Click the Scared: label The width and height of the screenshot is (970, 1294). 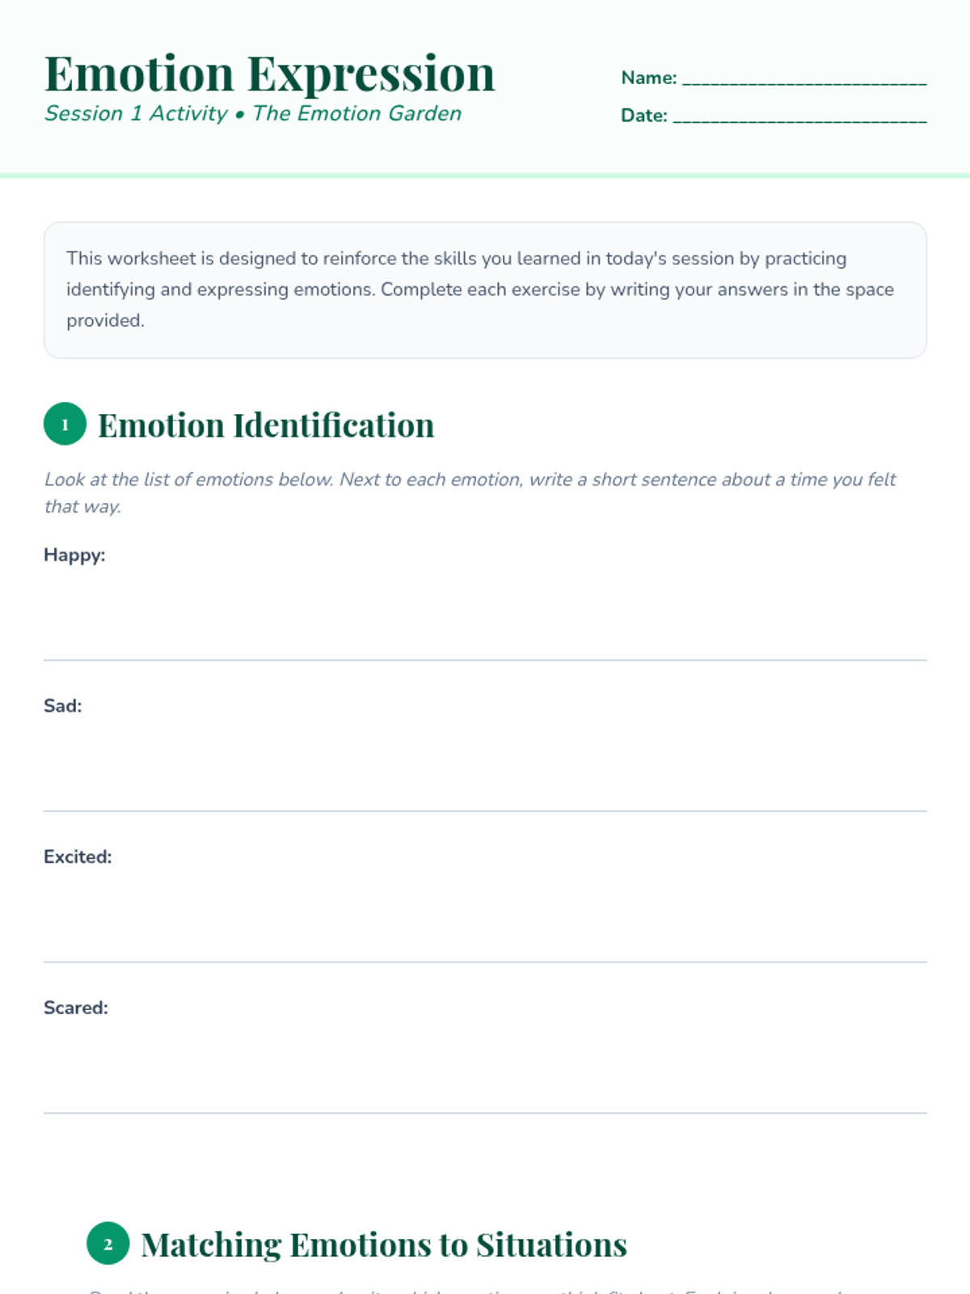[75, 1008]
